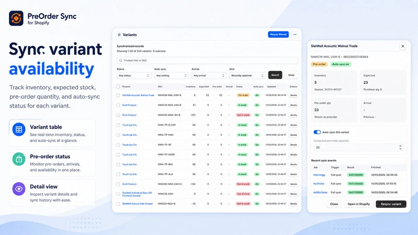Image resolution: width=418 pixels, height=235 pixels.
Task: Open Touch Up Oils link for NWA-TP-ELCAP
Action: [x=129, y=125]
